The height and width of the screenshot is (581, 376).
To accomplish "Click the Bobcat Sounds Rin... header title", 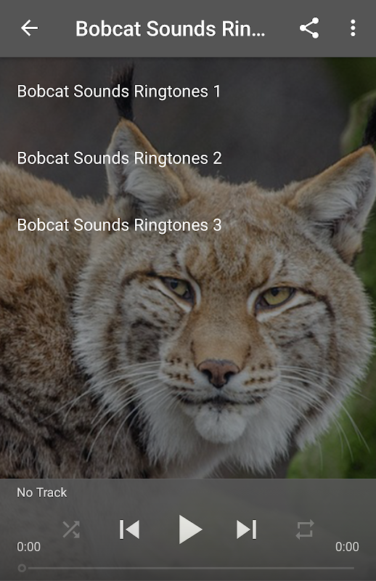I will [x=170, y=29].
